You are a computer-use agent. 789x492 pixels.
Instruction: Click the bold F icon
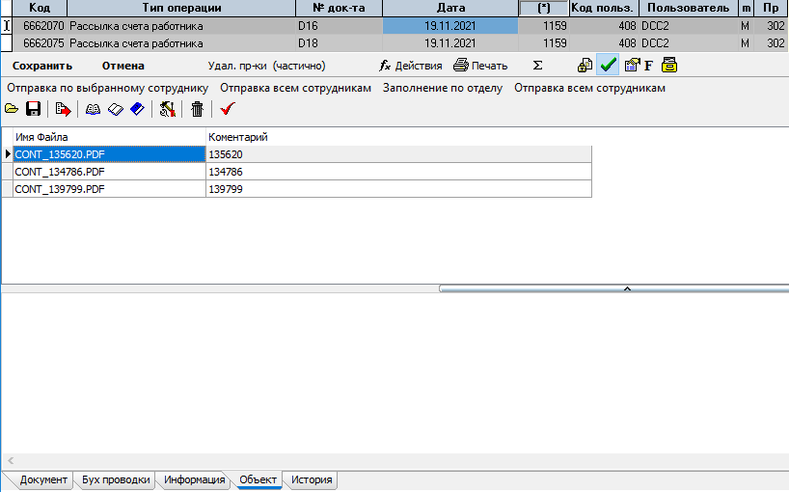pyautogui.click(x=648, y=66)
